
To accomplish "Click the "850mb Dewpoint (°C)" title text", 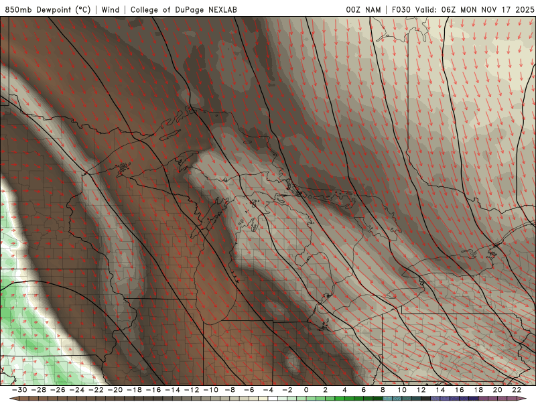I will (48, 9).
